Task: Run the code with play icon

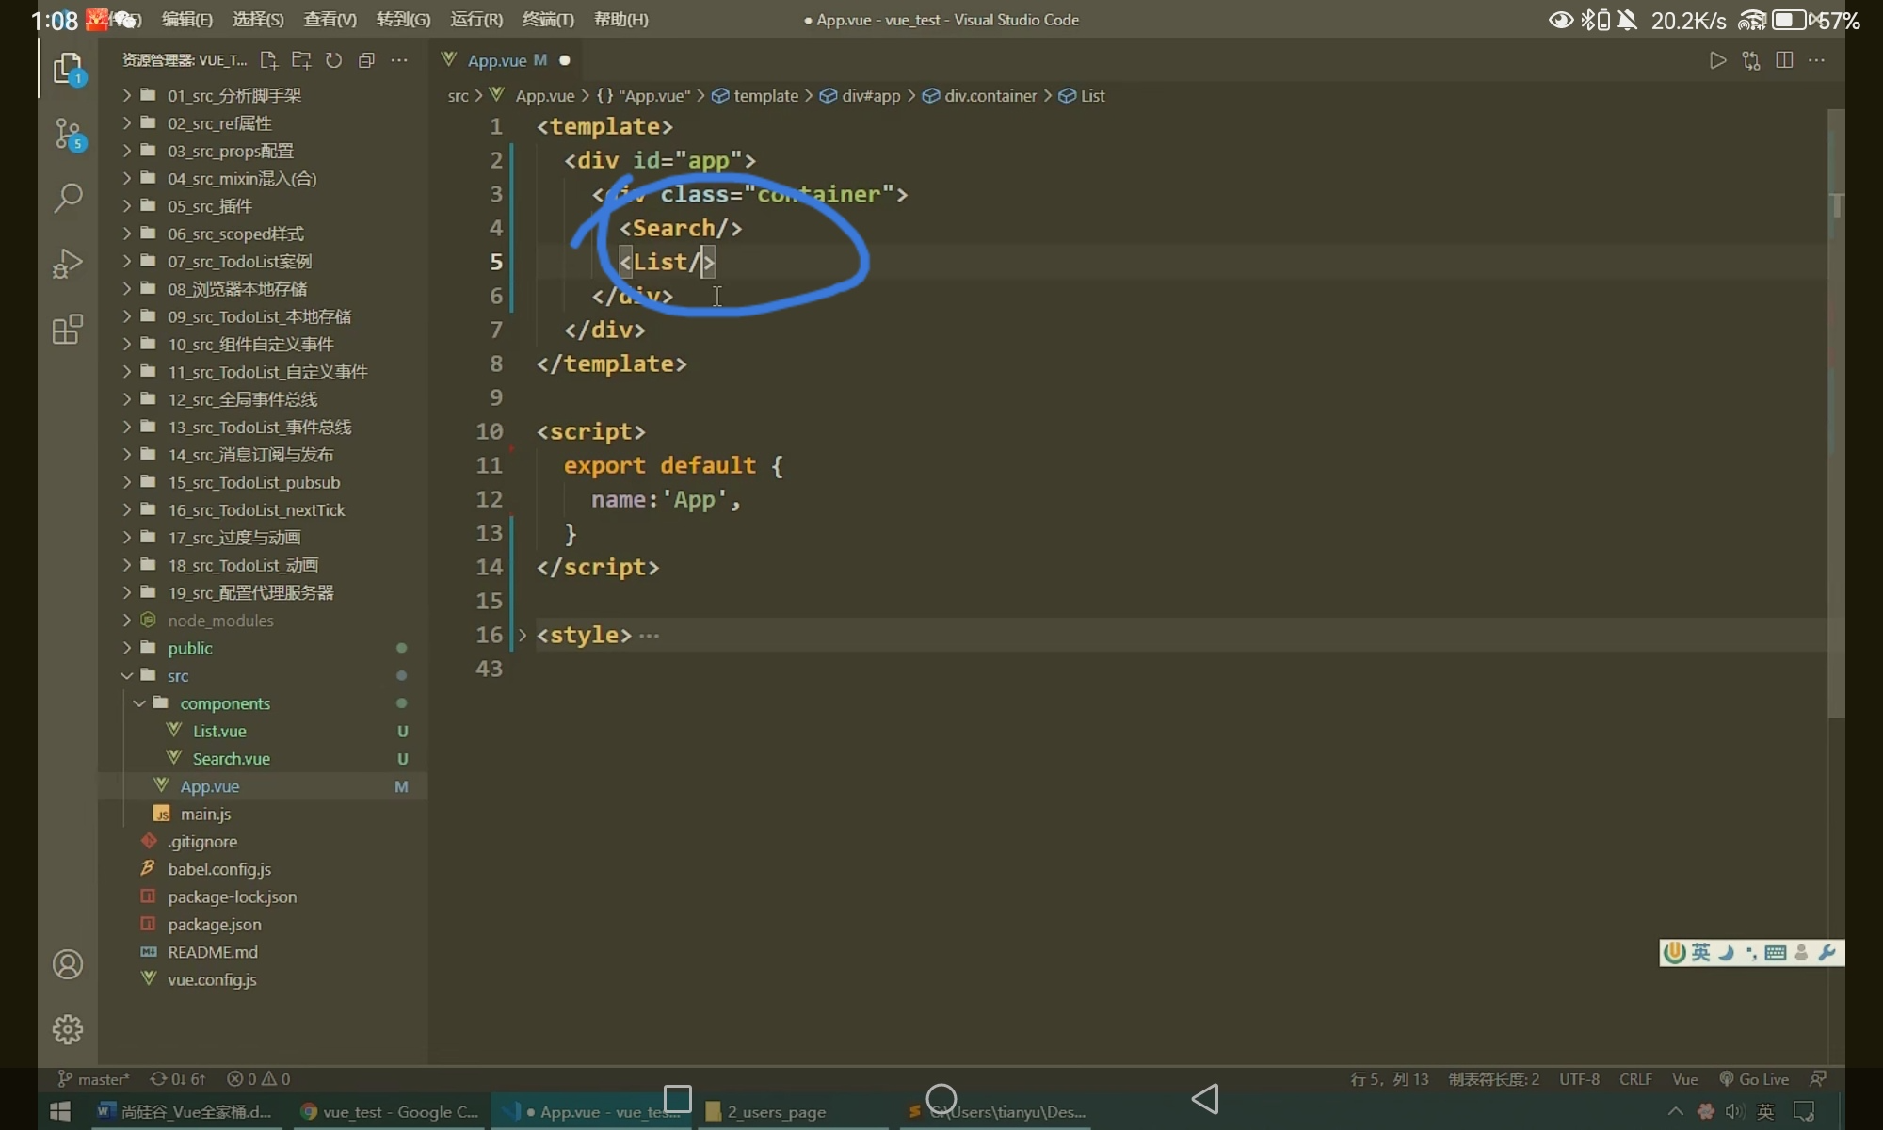Action: point(1717,60)
